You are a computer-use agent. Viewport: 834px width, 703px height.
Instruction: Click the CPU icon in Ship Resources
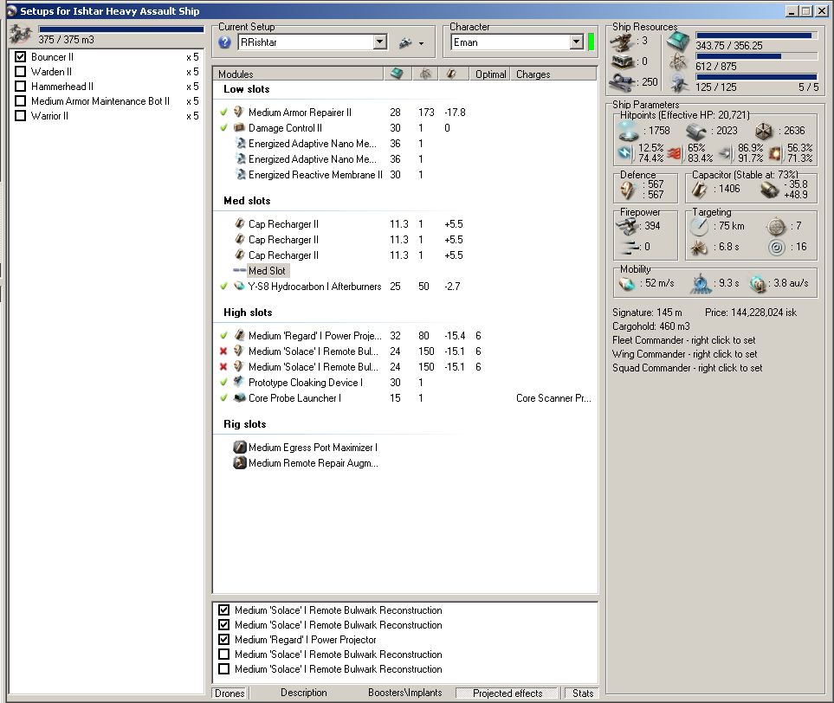click(678, 41)
